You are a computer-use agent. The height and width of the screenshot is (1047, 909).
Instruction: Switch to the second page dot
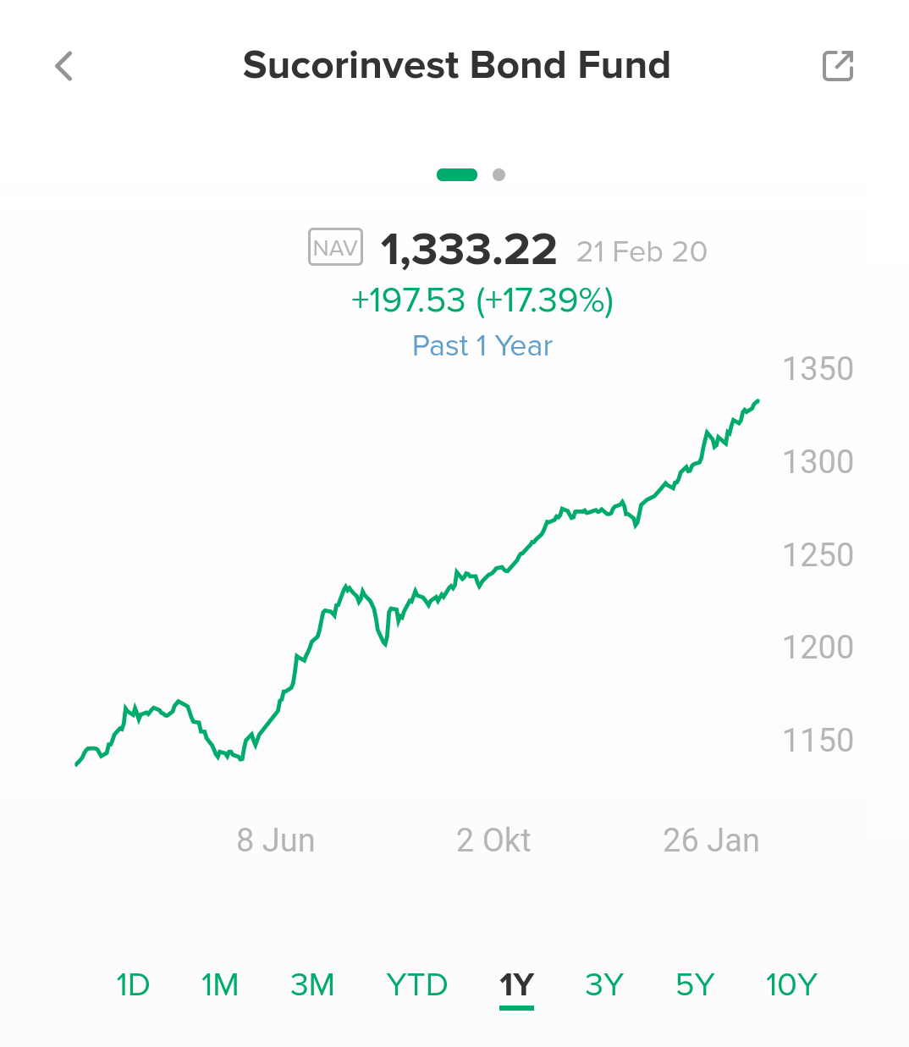click(499, 175)
